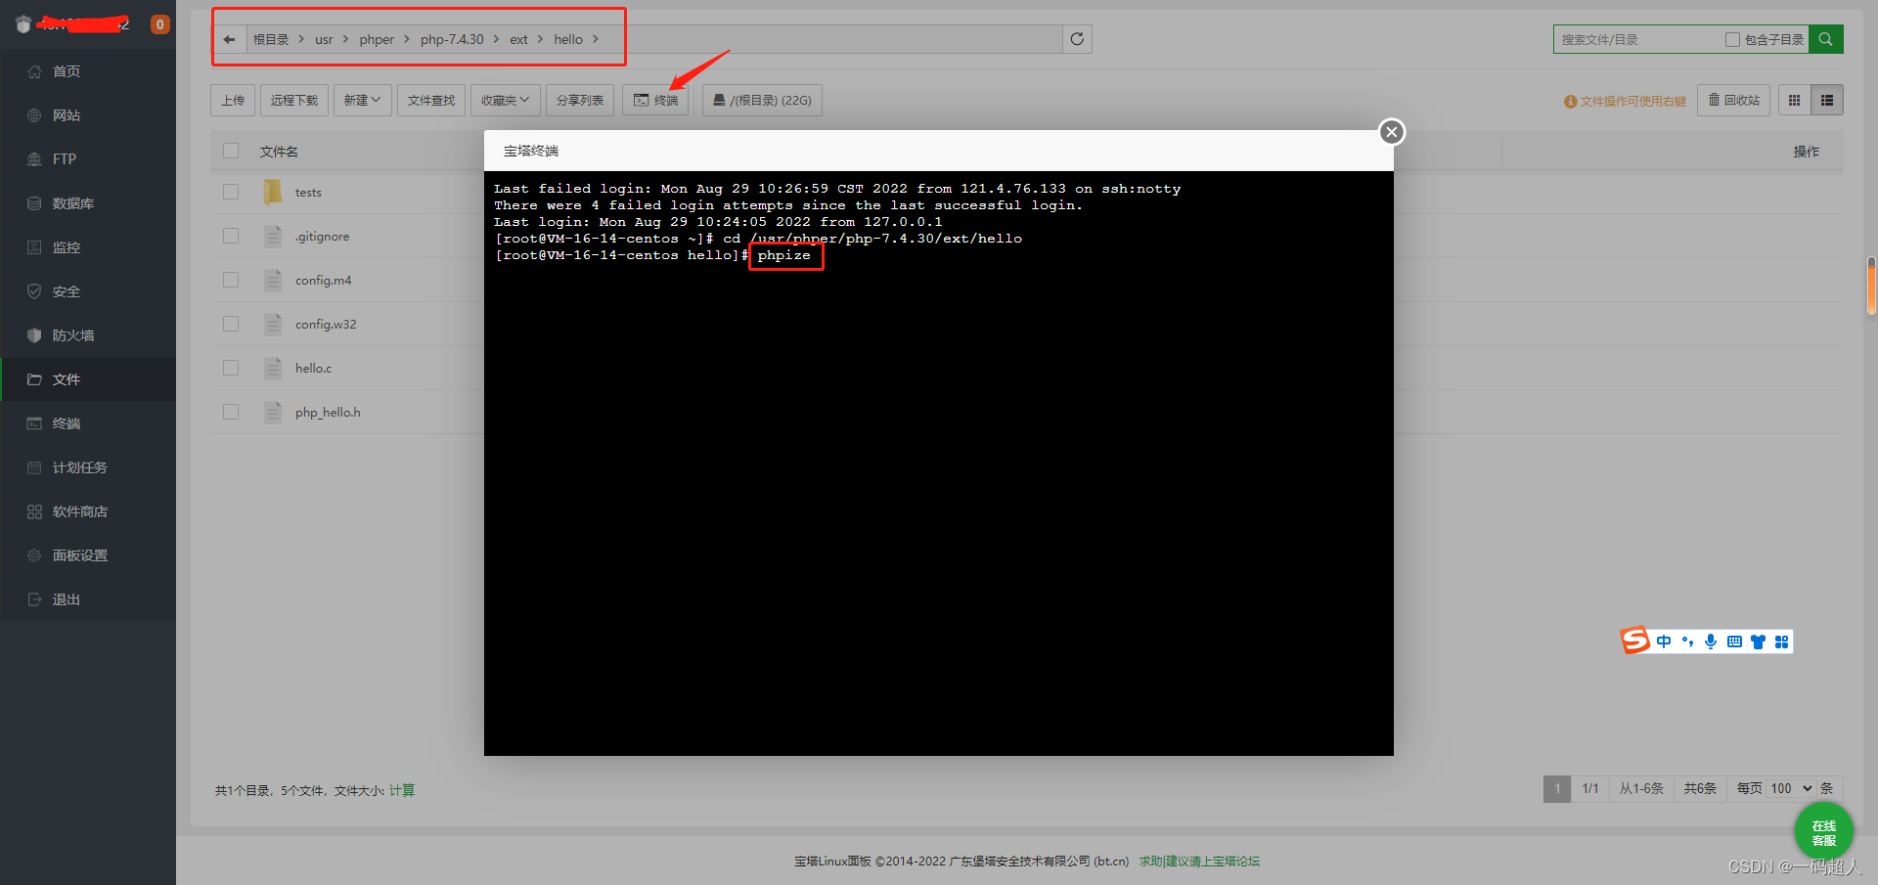Toggle Chinese input mode in Sogou bar
This screenshot has width=1878, height=885.
pos(1664,642)
